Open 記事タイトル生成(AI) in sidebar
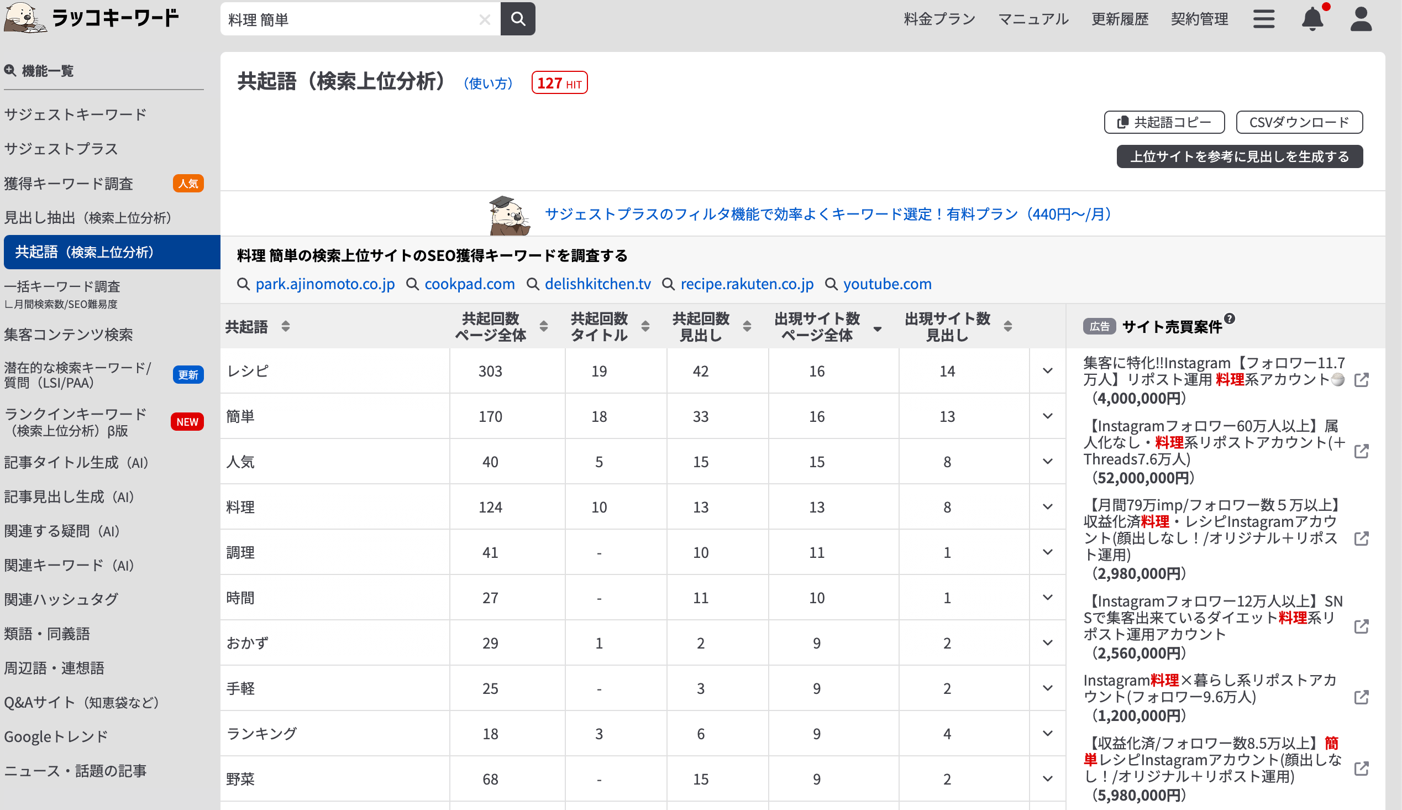 tap(77, 462)
